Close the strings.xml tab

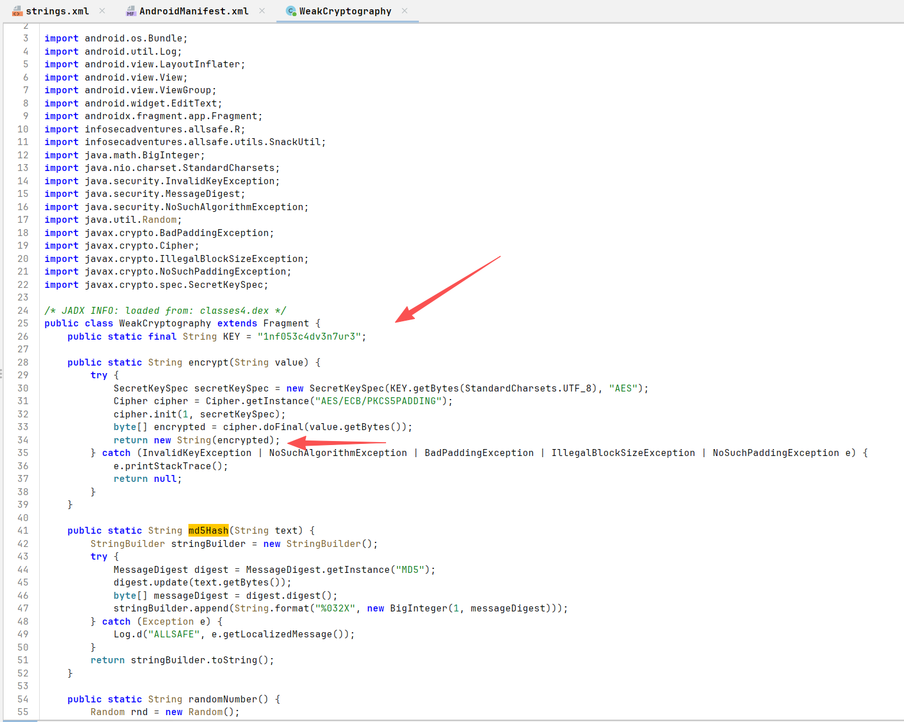click(102, 11)
